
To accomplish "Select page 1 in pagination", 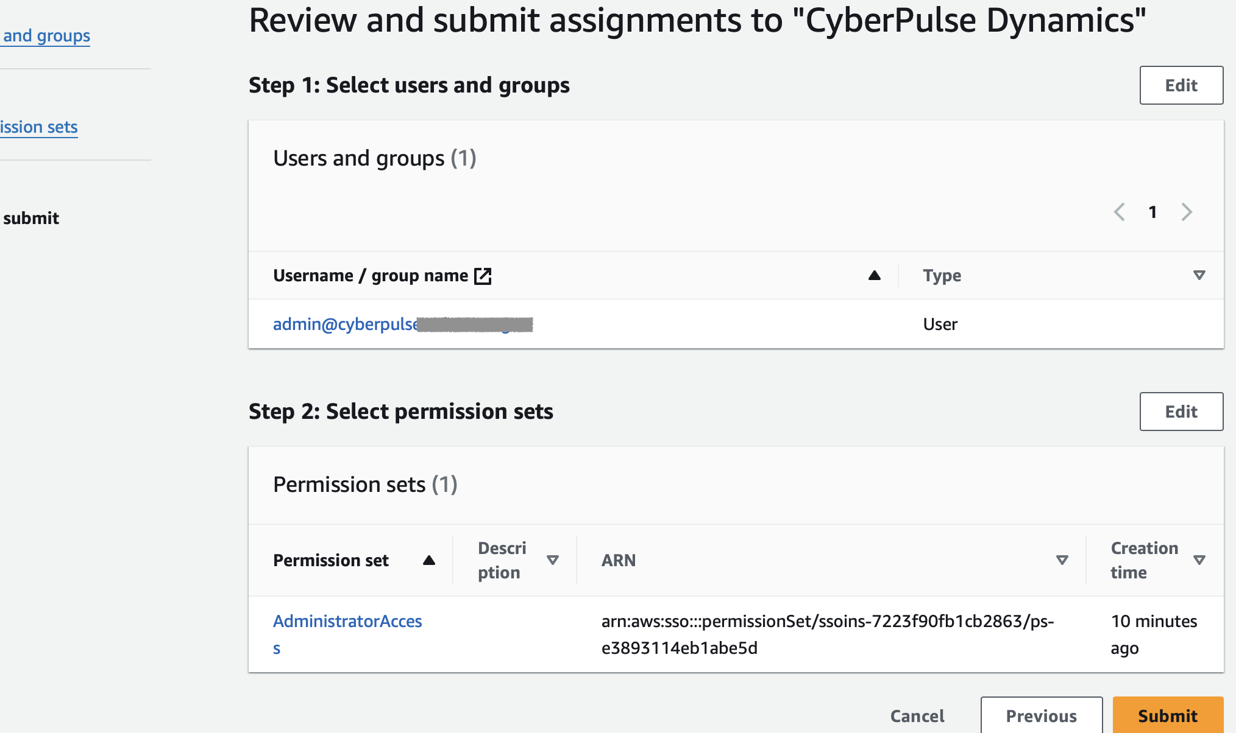I will coord(1153,212).
